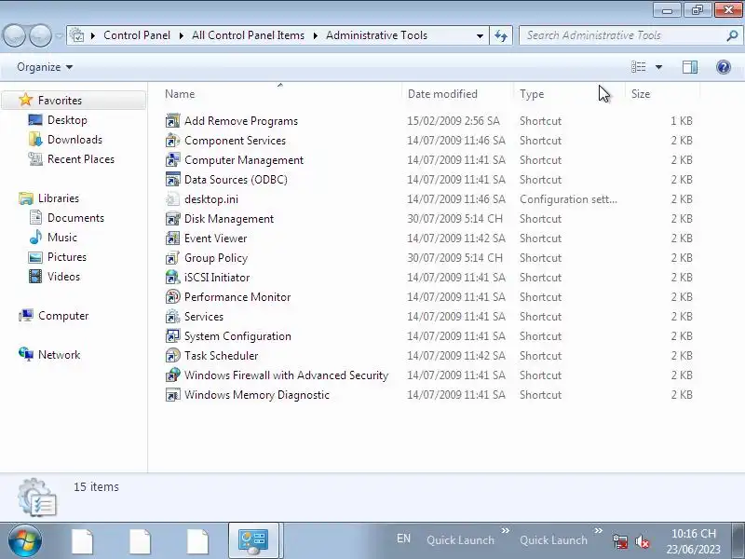Sort by the Date modified column header
745x559 pixels.
click(457, 94)
